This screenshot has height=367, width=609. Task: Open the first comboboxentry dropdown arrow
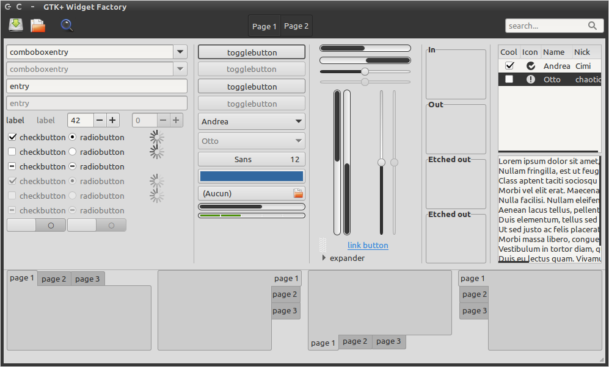[180, 52]
